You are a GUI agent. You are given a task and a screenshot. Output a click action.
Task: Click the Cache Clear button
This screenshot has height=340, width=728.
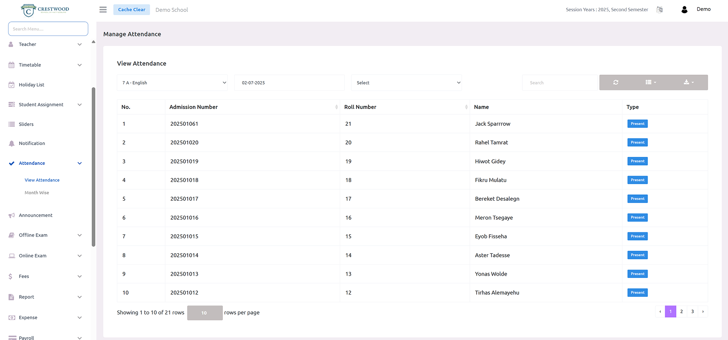click(x=131, y=10)
